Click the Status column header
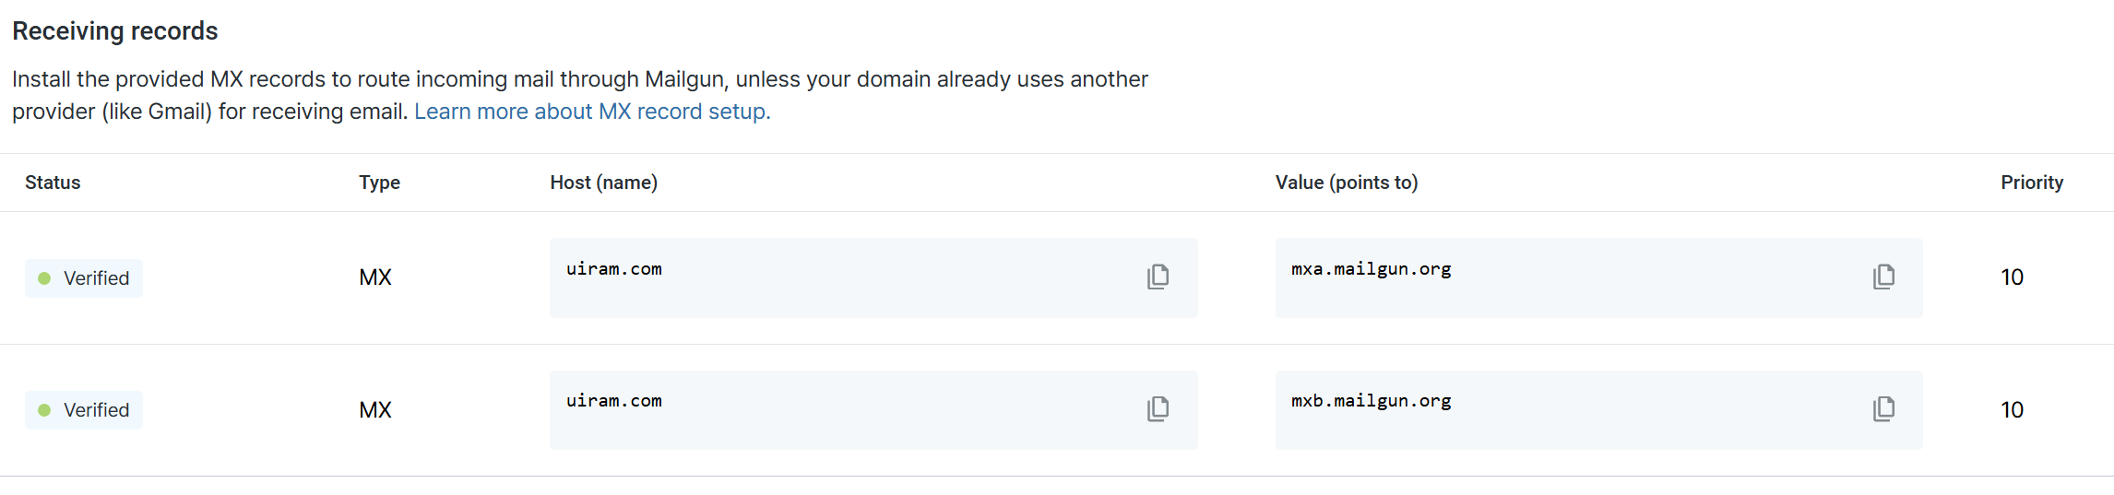Screen dimensions: 2114x495 [x=53, y=183]
